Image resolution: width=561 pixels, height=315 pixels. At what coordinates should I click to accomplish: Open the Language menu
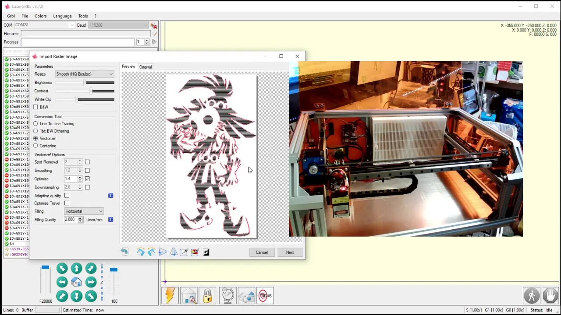[62, 16]
